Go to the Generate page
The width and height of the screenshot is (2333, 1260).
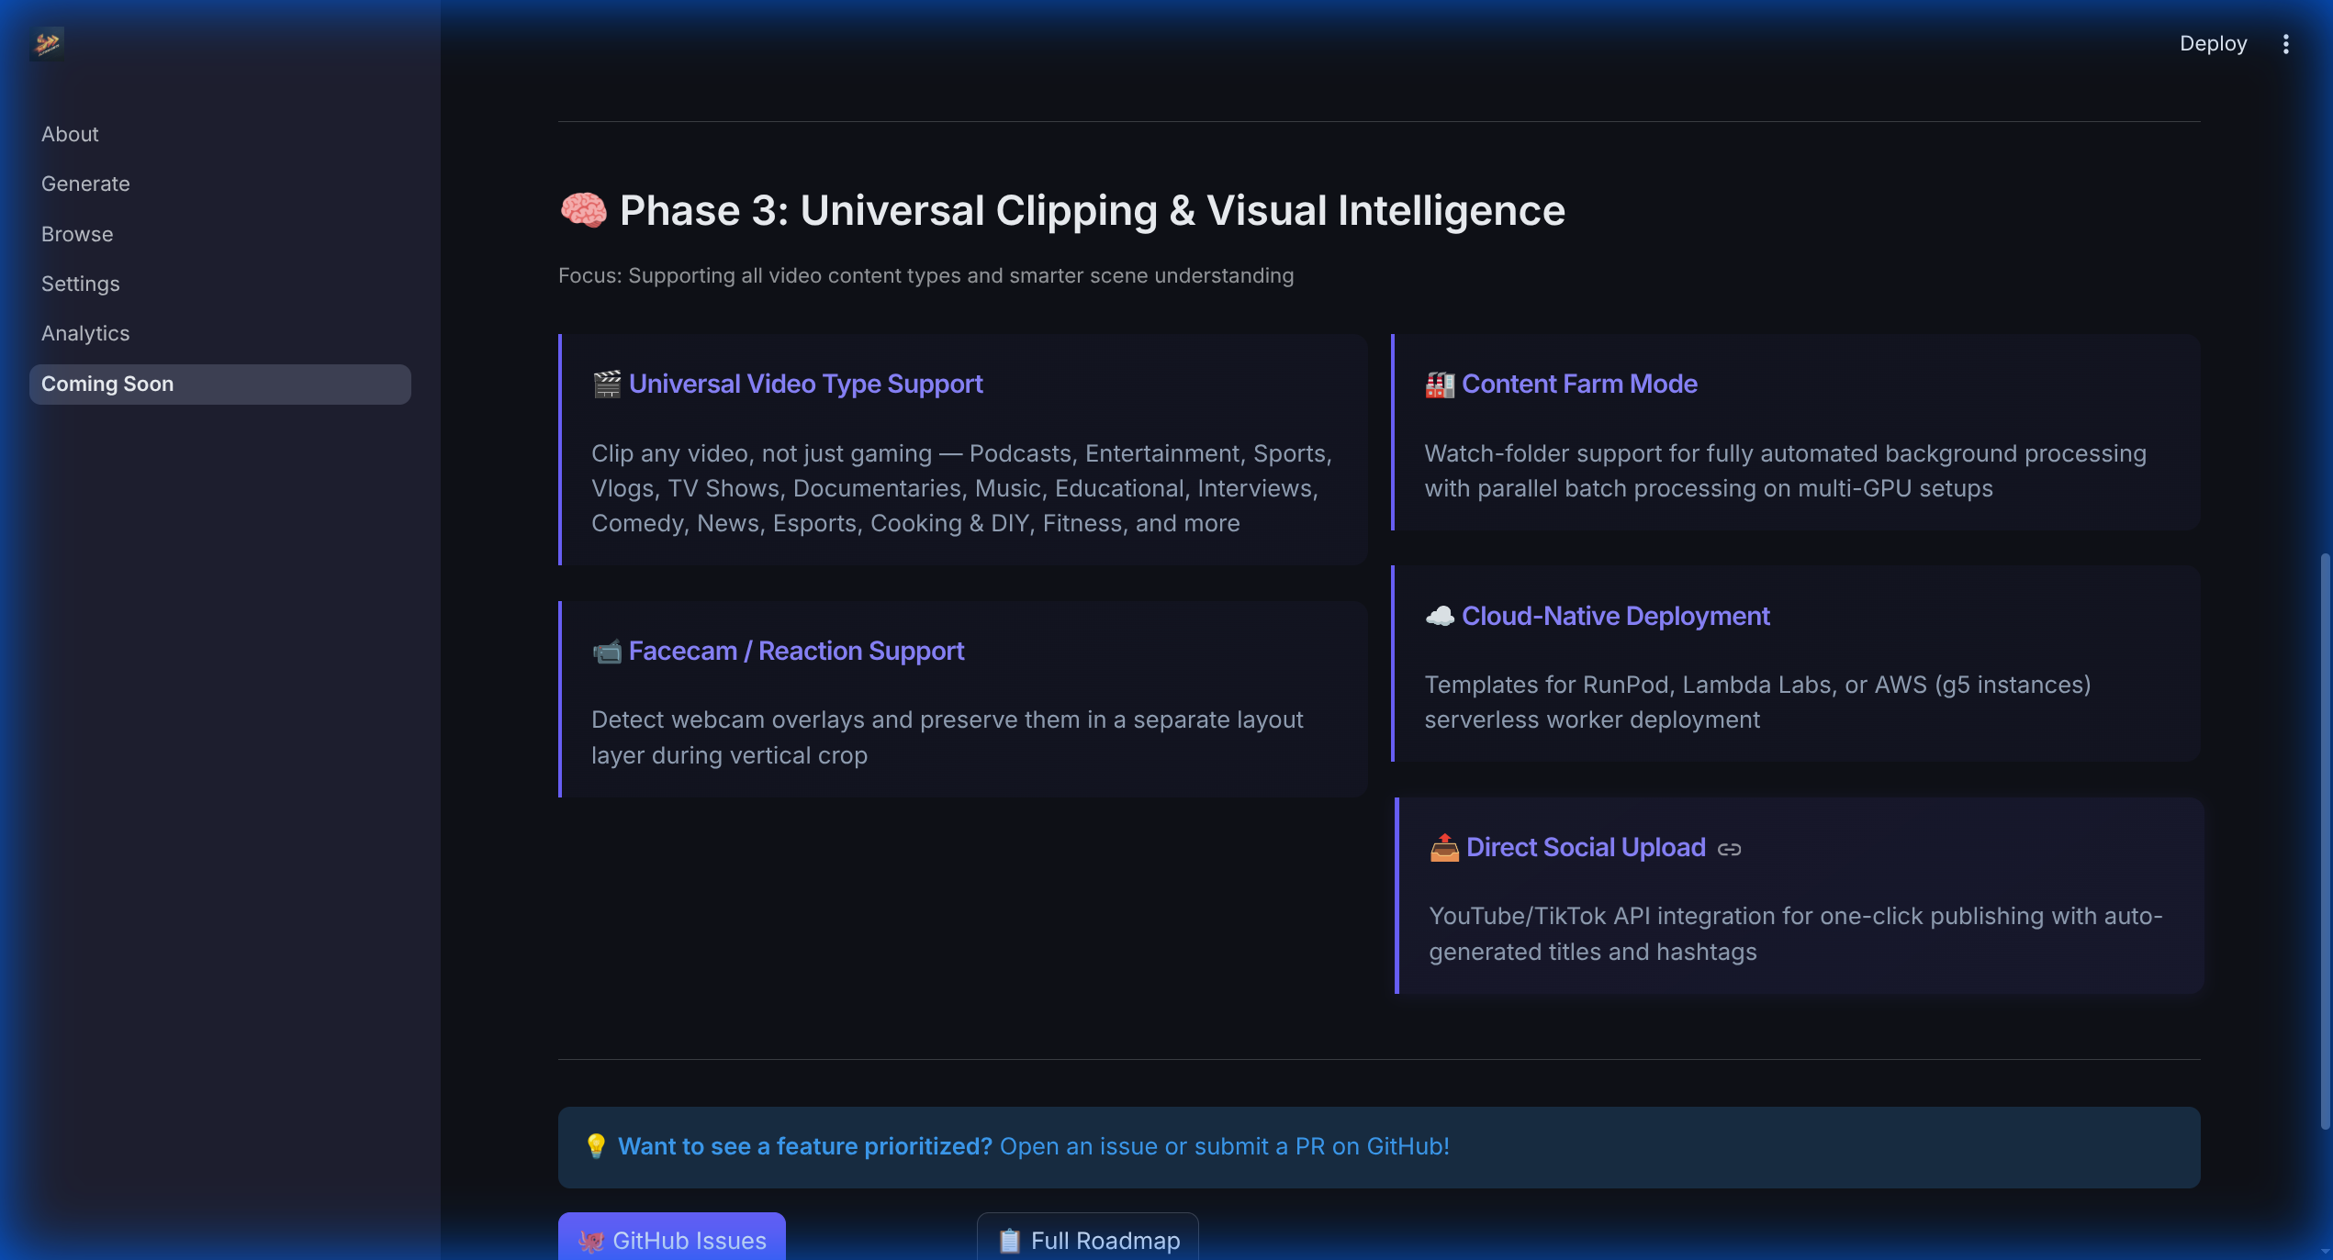click(85, 184)
